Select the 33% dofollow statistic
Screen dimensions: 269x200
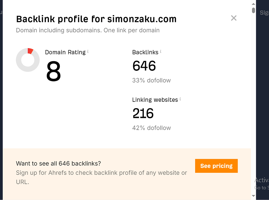tap(151, 80)
